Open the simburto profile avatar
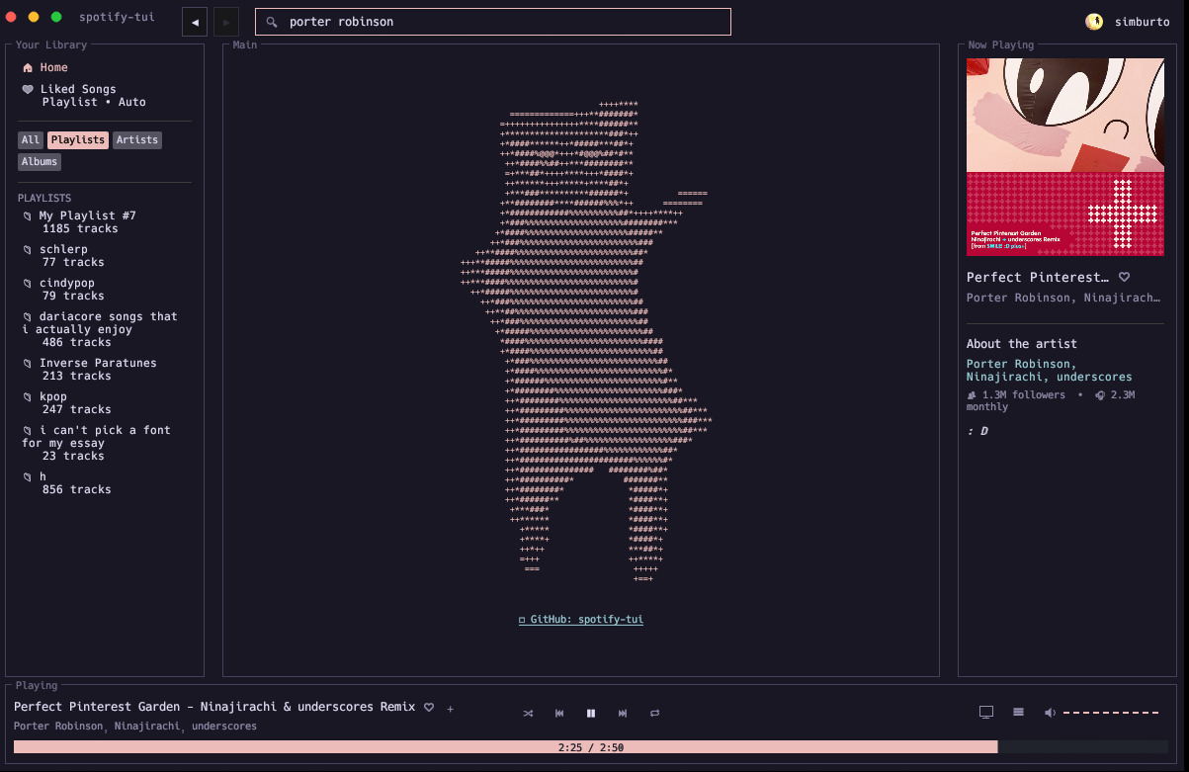The height and width of the screenshot is (772, 1189). (x=1094, y=22)
